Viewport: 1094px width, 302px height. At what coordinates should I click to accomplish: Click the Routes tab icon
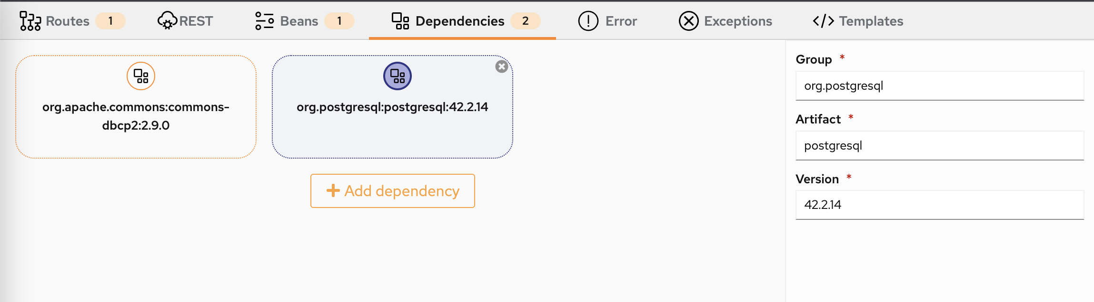click(30, 21)
